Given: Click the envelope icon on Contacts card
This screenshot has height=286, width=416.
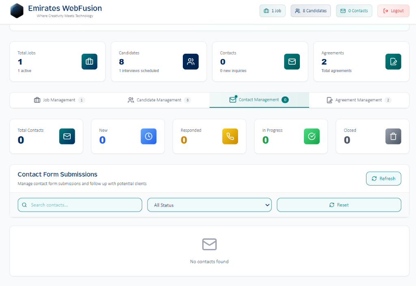Looking at the screenshot, I should [292, 61].
